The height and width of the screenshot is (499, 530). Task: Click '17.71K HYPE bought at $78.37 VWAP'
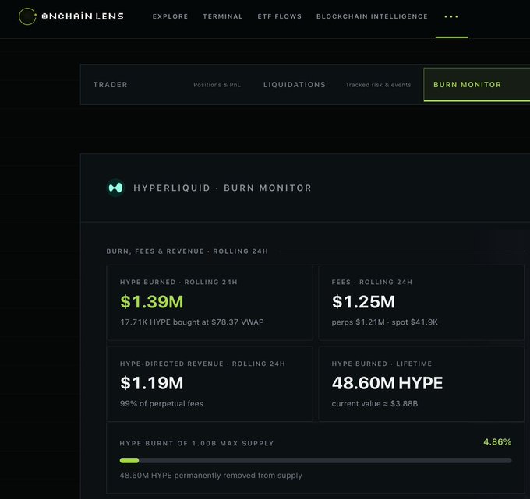coord(192,322)
